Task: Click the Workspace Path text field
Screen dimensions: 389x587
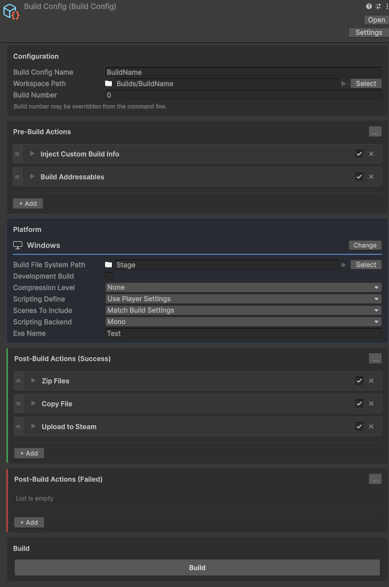Action: (x=226, y=83)
